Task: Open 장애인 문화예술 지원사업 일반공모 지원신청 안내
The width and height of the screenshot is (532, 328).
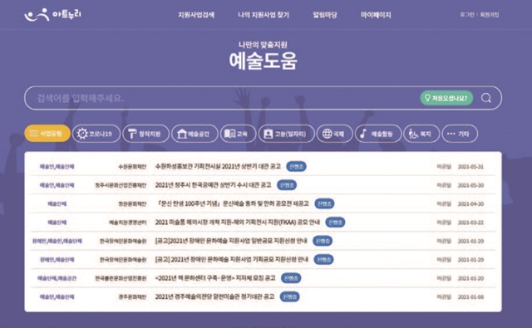Action: pyautogui.click(x=231, y=241)
